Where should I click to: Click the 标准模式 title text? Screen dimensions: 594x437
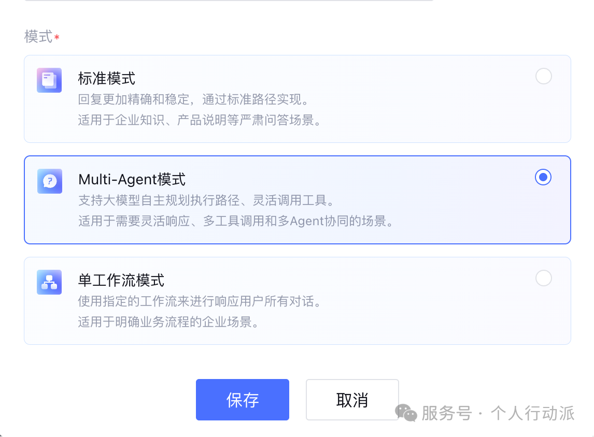tap(107, 79)
